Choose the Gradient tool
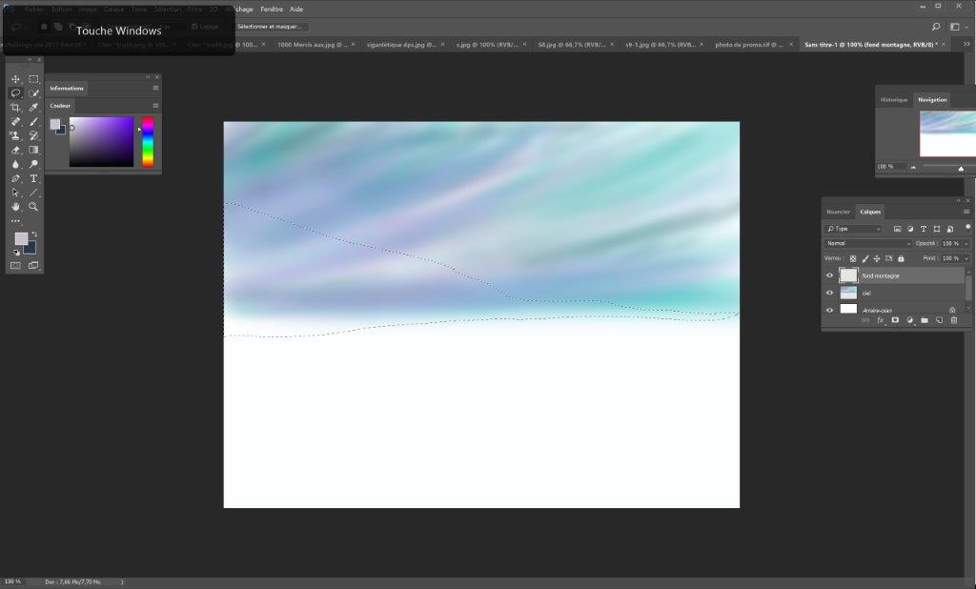Screen dimensions: 976x589 coord(33,150)
